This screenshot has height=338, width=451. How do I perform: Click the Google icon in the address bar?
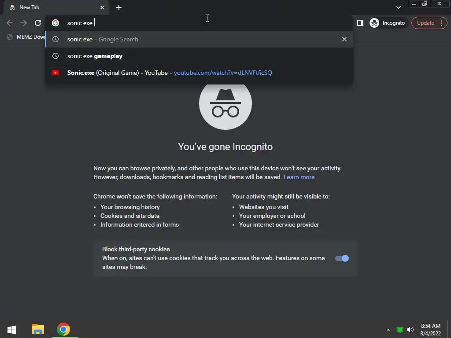[x=55, y=23]
